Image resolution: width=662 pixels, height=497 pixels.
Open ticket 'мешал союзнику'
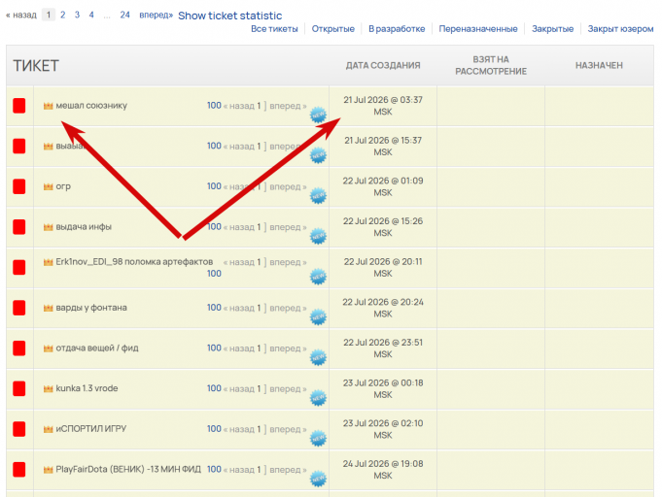[x=91, y=106]
